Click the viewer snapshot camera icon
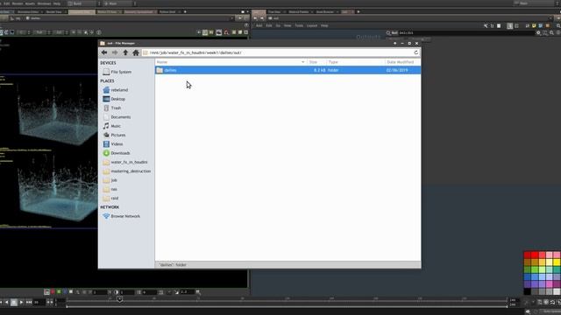Image resolution: width=561 pixels, height=315 pixels. tap(218, 32)
